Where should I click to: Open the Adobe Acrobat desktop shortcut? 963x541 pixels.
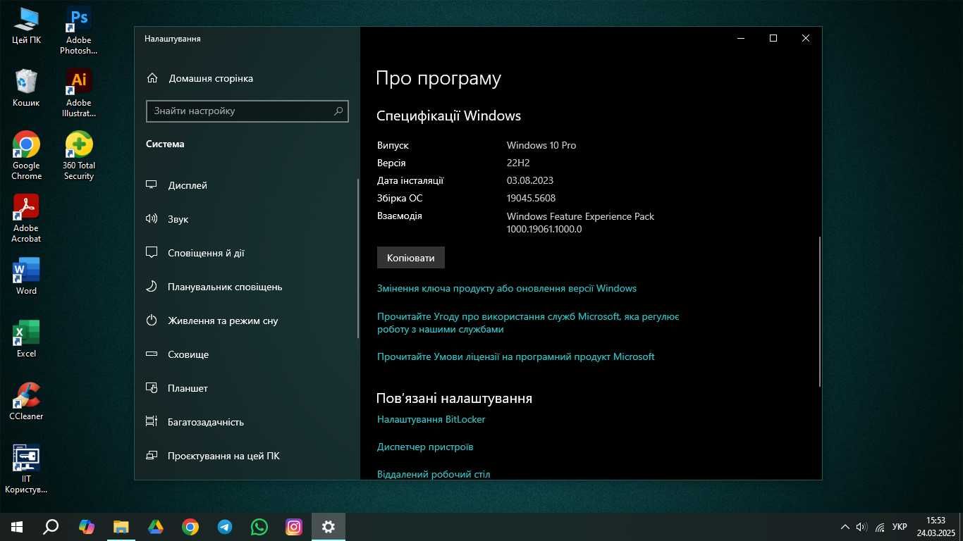26,218
